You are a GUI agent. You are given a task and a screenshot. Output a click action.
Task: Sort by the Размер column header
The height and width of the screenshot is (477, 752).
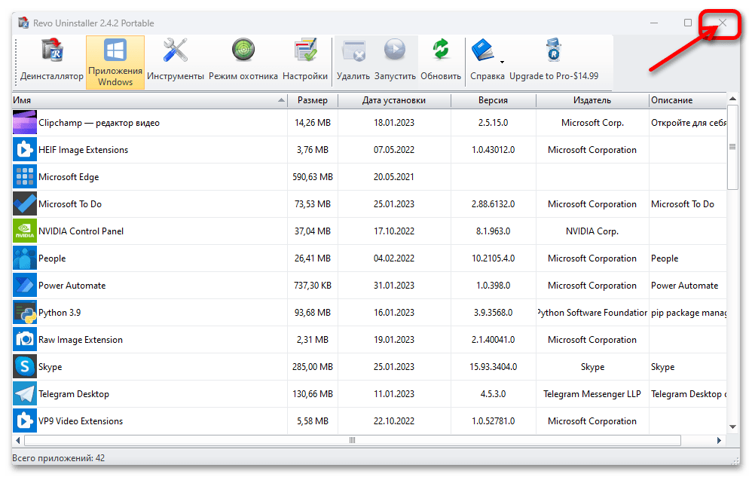[x=312, y=100]
